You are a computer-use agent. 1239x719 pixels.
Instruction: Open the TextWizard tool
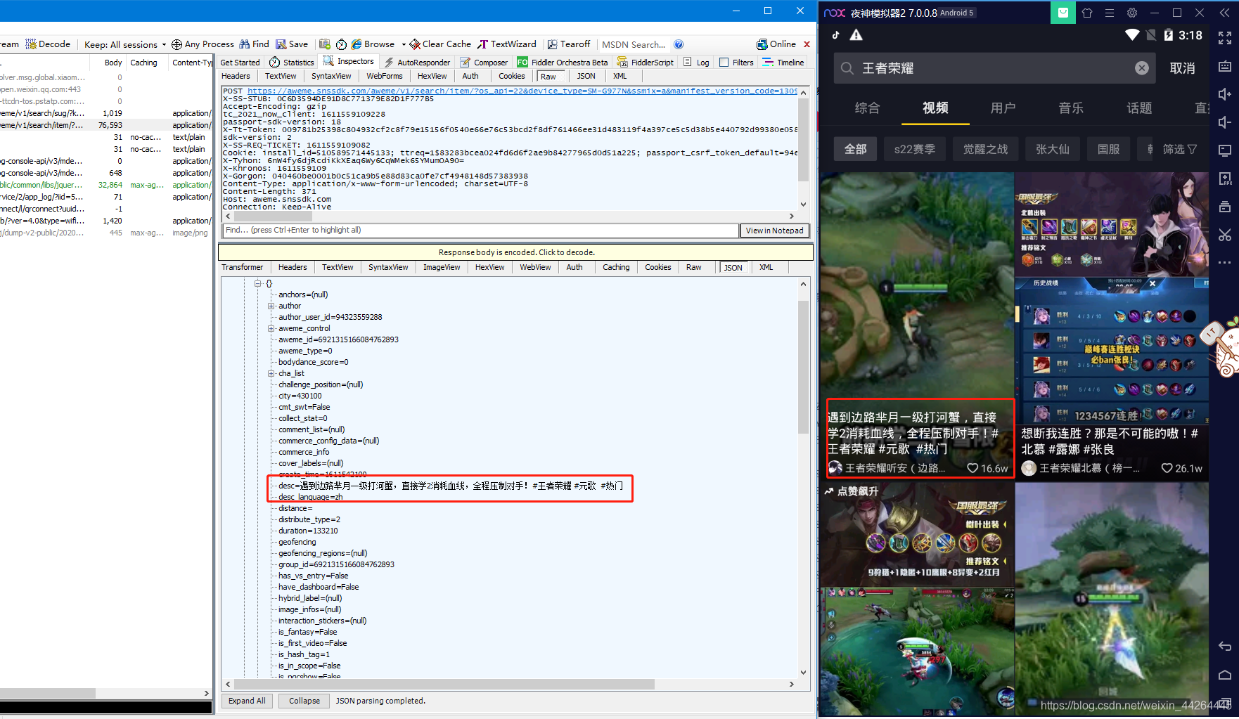507,44
